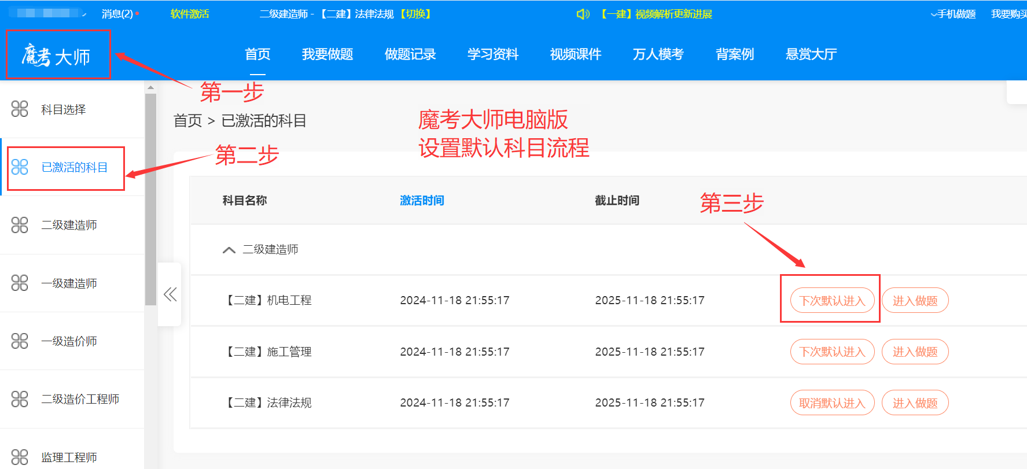This screenshot has width=1027, height=469.
Task: Click the grid icon beside 二级建造师 in sidebar
Action: [20, 225]
